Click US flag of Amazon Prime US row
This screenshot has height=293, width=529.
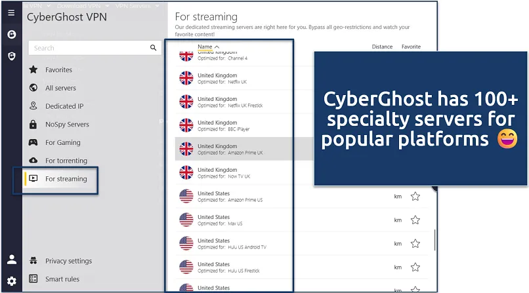(x=186, y=196)
